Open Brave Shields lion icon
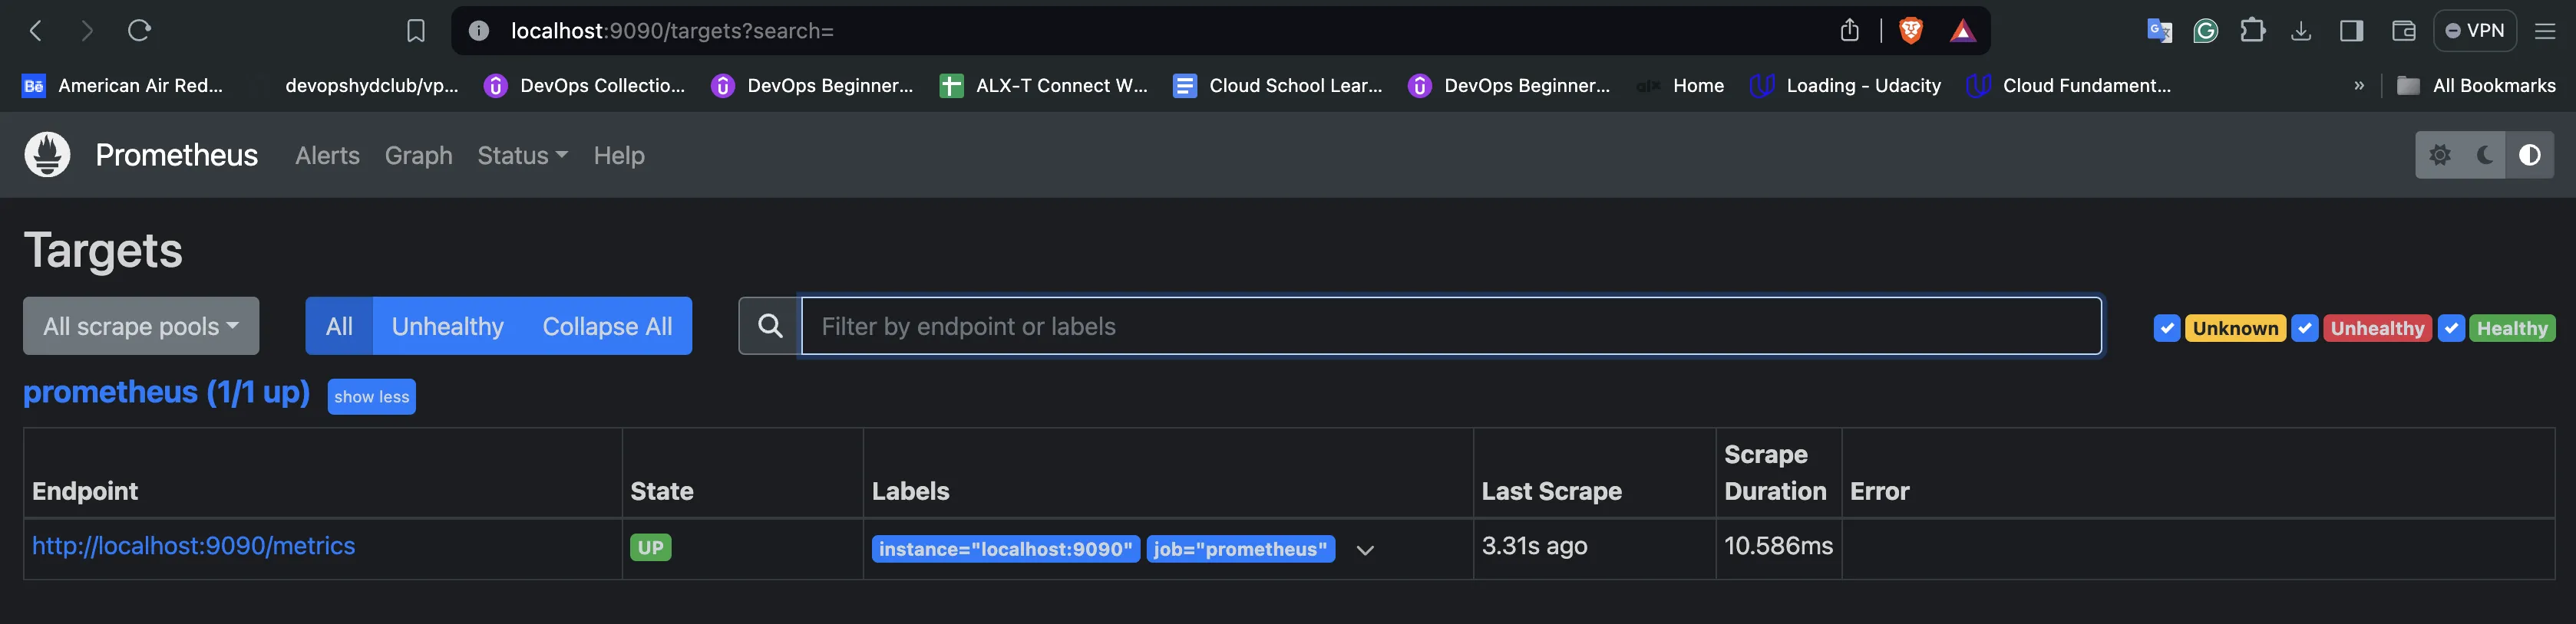Viewport: 2576px width, 624px height. [1911, 31]
